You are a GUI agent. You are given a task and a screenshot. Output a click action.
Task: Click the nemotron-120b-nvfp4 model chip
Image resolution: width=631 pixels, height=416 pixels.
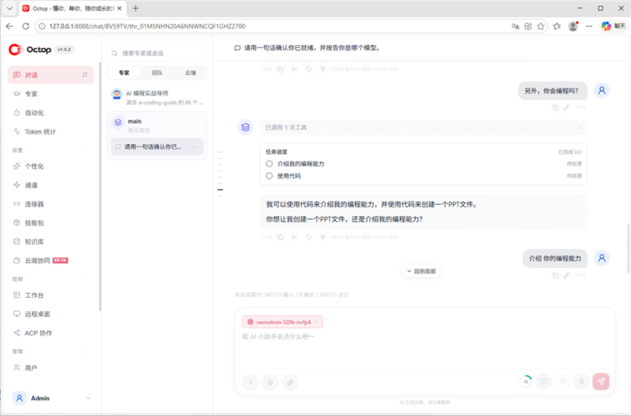283,322
